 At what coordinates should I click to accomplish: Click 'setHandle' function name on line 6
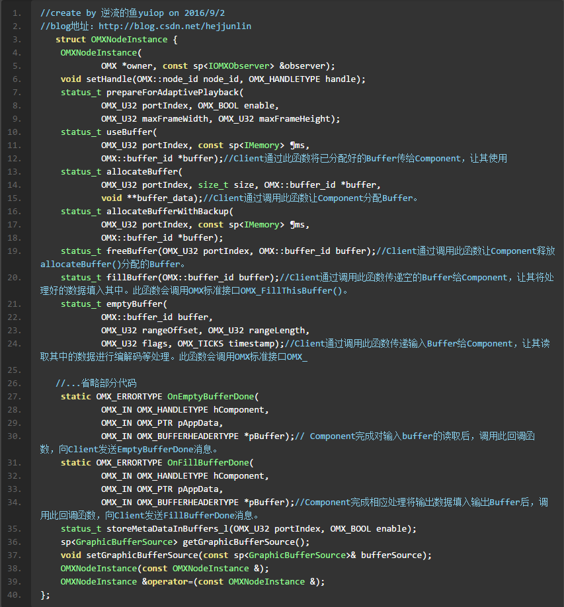click(109, 79)
